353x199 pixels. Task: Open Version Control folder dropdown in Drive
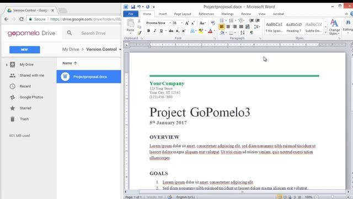tap(120, 49)
